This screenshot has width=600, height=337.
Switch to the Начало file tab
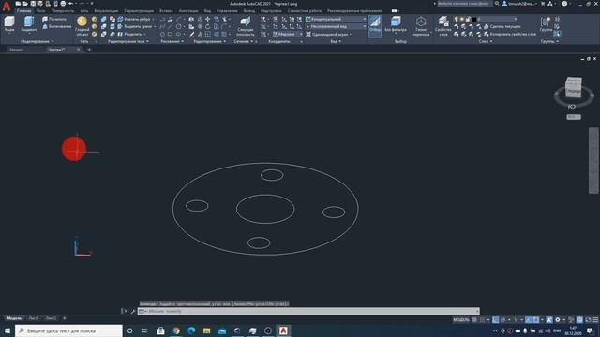[x=17, y=50]
